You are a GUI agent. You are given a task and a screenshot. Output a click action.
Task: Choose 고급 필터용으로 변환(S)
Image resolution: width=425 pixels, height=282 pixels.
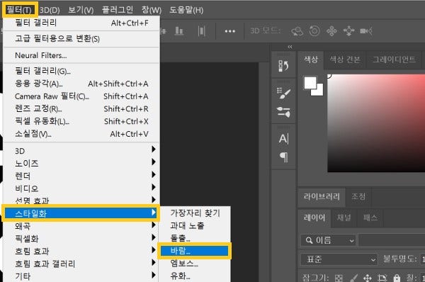(81, 39)
